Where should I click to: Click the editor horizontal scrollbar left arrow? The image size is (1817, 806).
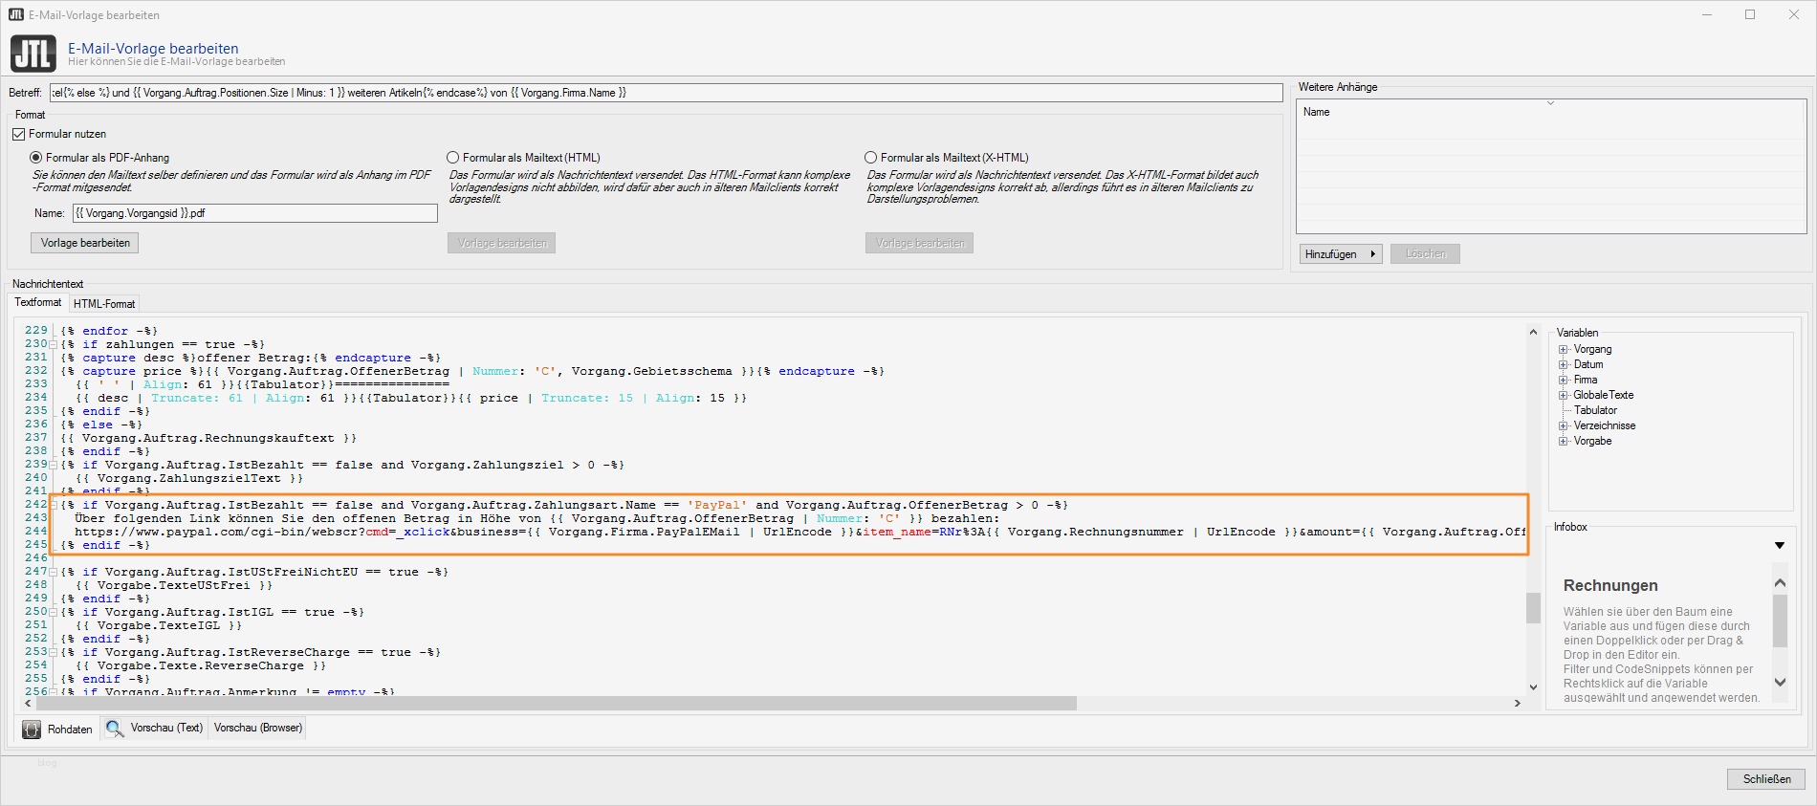pos(28,704)
